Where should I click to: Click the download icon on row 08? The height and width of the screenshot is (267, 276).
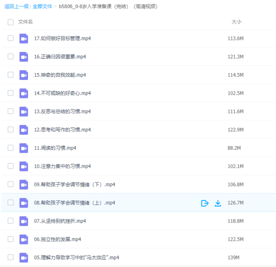[x=218, y=203]
